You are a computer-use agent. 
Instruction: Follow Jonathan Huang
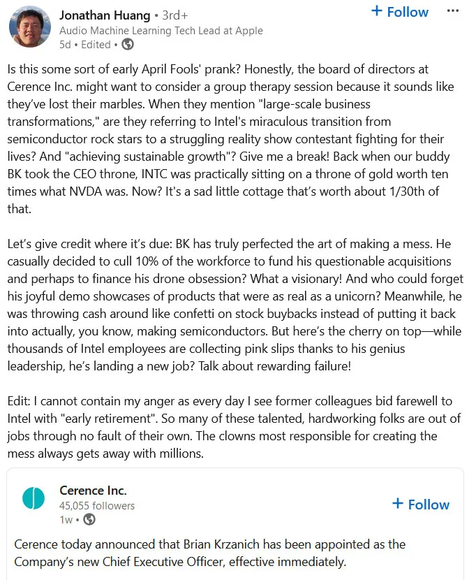coord(399,12)
